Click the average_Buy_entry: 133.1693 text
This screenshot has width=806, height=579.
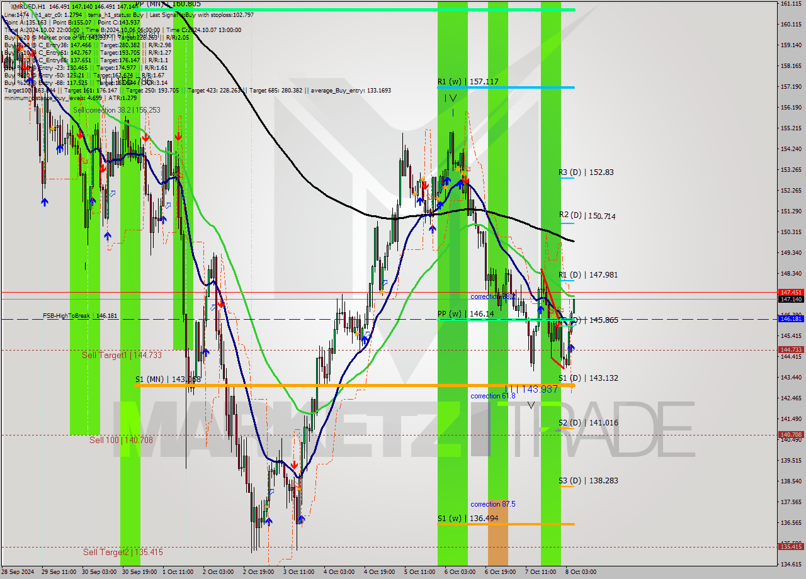pos(350,91)
